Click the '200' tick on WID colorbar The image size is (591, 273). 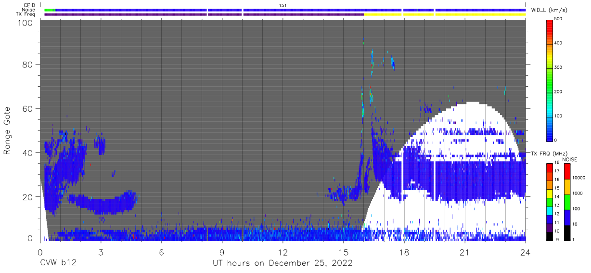[x=558, y=91]
